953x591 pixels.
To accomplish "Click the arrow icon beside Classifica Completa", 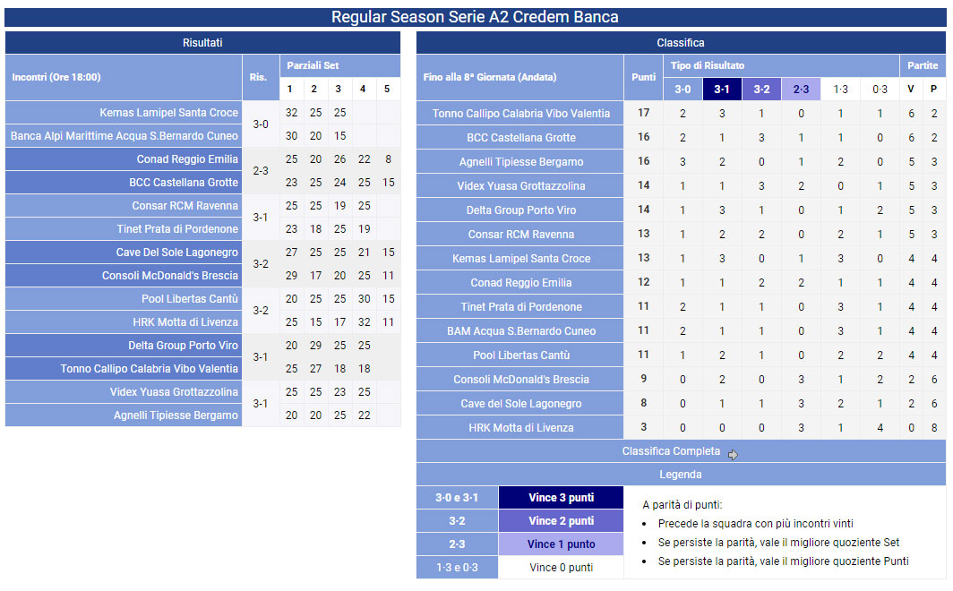I will coord(733,454).
